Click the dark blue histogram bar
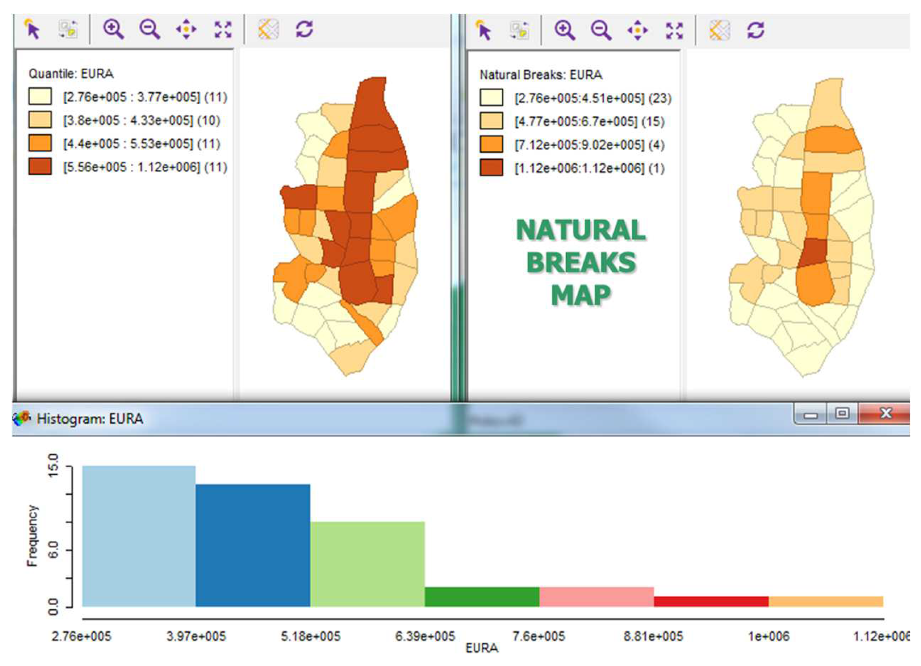The height and width of the screenshot is (666, 921). [253, 545]
